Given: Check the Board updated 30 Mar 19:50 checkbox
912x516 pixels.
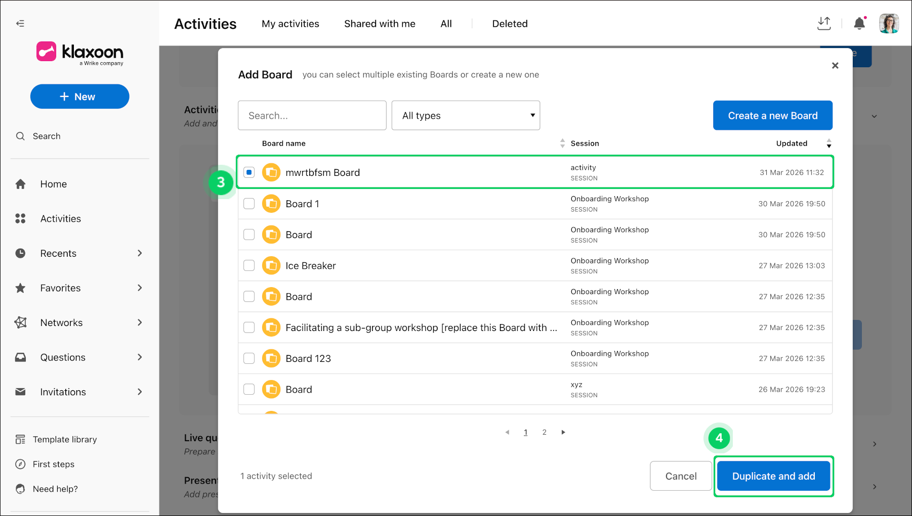Looking at the screenshot, I should pyautogui.click(x=249, y=234).
